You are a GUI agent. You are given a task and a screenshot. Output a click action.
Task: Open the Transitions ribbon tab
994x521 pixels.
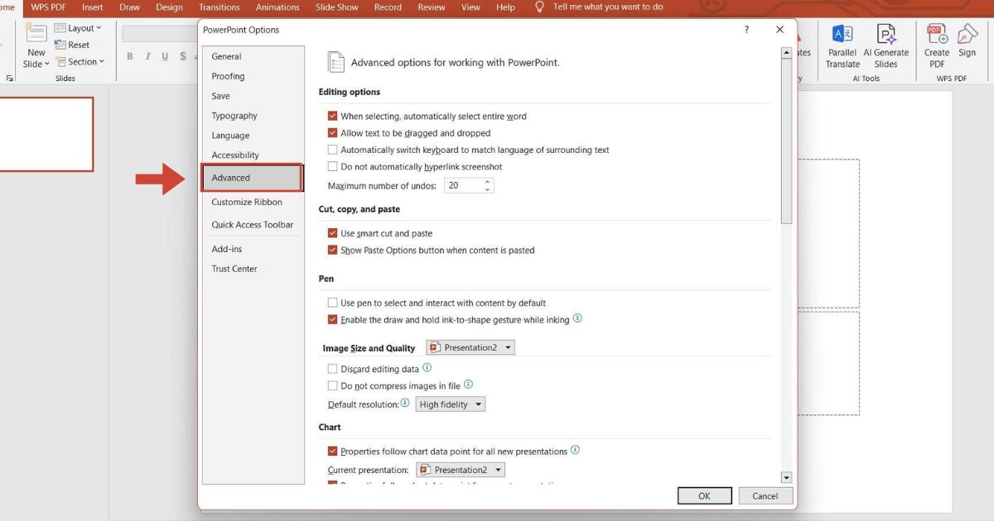coord(220,7)
